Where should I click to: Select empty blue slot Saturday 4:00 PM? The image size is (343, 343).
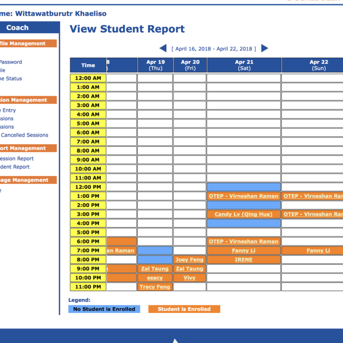pos(243,223)
